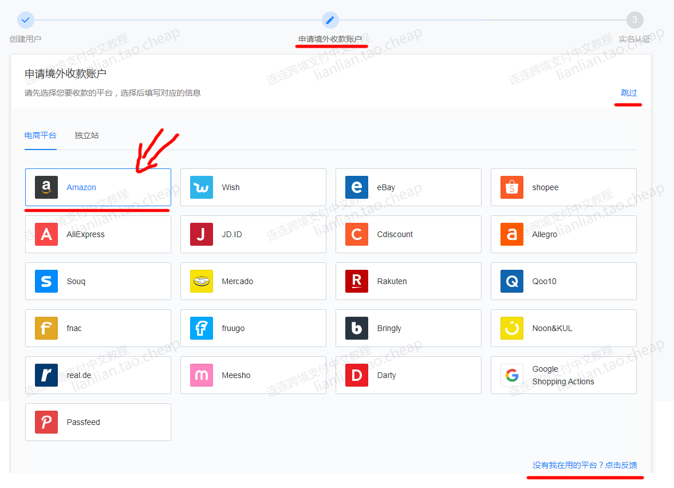Image resolution: width=674 pixels, height=488 pixels.
Task: Click the Noon&KUL platform name
Action: coord(553,328)
